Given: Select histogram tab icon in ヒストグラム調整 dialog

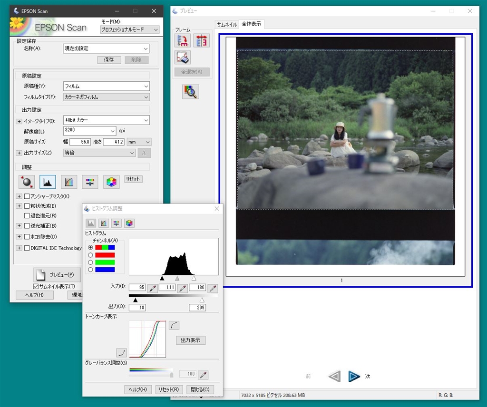Looking at the screenshot, I should [x=91, y=223].
